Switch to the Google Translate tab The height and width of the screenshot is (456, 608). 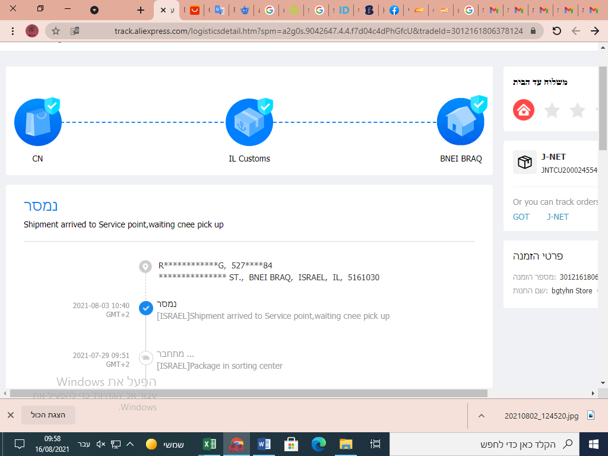pos(220,10)
